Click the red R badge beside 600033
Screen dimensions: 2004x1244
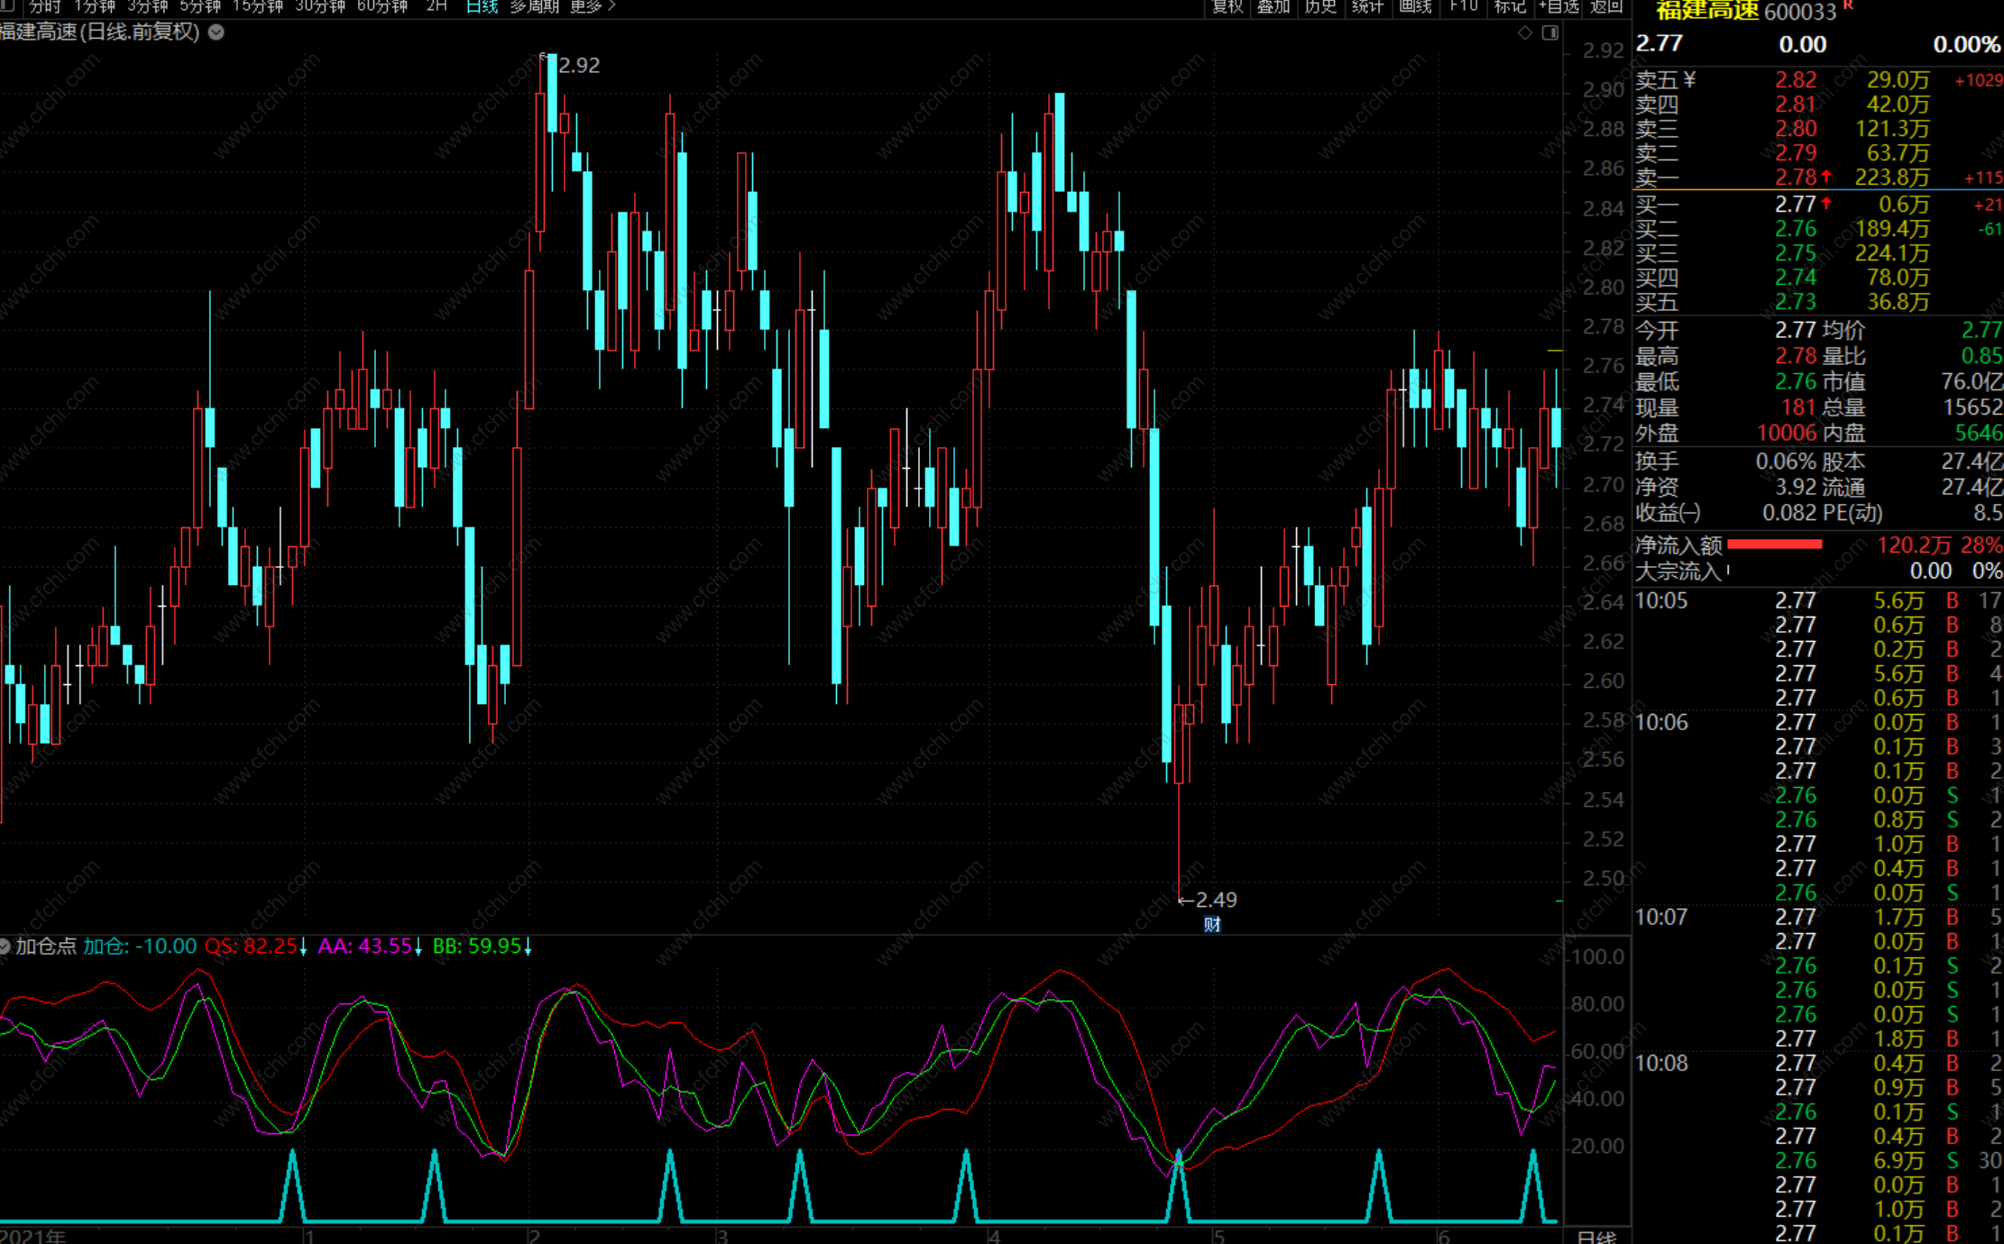pyautogui.click(x=1848, y=5)
